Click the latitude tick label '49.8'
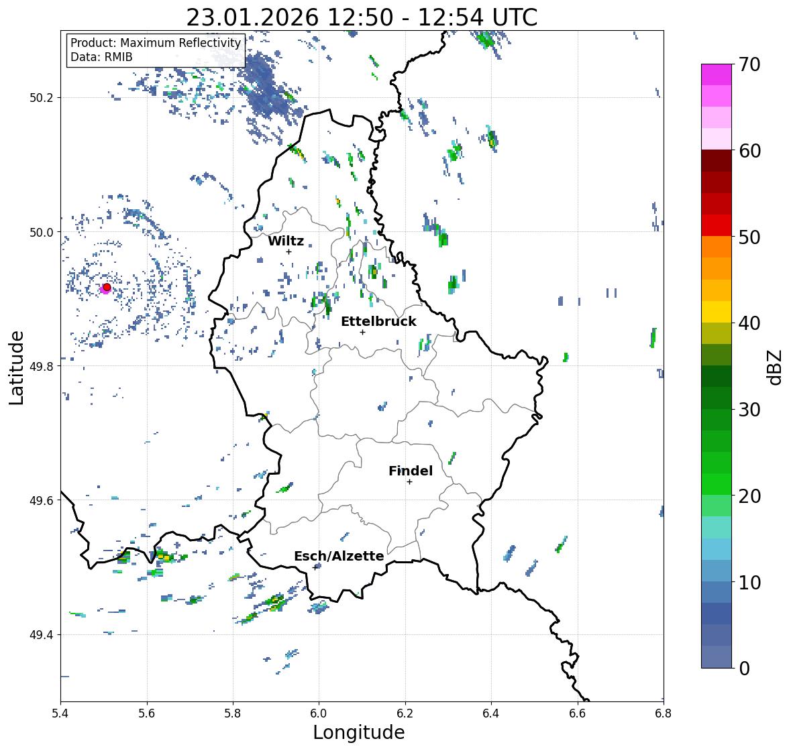791x749 pixels. coord(41,366)
